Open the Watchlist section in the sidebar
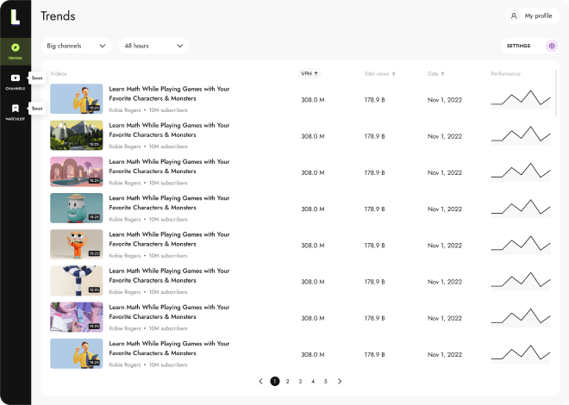The height and width of the screenshot is (405, 569). (16, 111)
